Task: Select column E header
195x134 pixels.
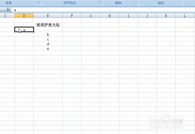Action: [48, 16]
